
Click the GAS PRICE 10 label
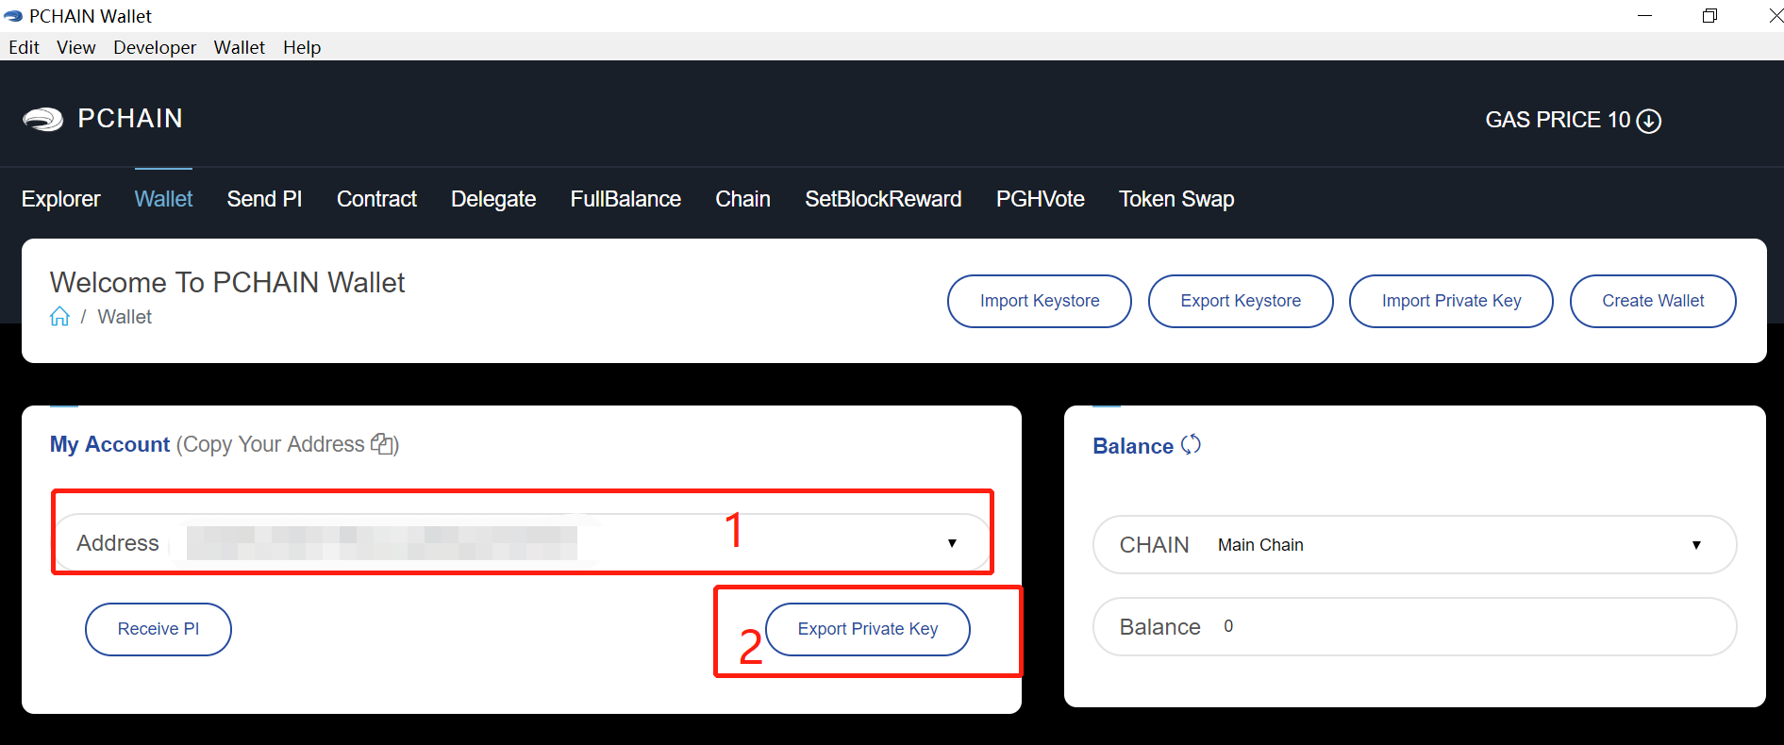click(1558, 120)
